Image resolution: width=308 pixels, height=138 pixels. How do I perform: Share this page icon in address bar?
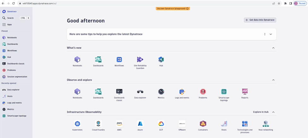[274, 3]
